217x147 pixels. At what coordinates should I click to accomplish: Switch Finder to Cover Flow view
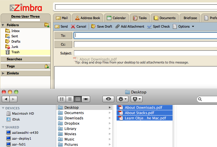click(x=86, y=99)
